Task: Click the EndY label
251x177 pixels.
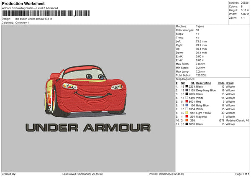Action: coord(179,60)
